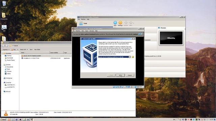Image resolution: width=216 pixels, height=121 pixels.
Task: Open Start button dropdown arrow in VirtualBox Manager
Action: pos(134,23)
